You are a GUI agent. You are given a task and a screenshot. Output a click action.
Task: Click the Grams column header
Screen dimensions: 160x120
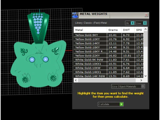[114, 30]
